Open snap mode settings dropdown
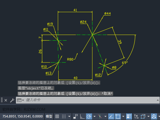This screenshot has width=160, height=120. point(69,116)
